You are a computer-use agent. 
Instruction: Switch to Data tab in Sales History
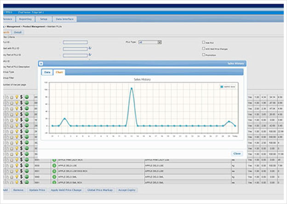47,72
